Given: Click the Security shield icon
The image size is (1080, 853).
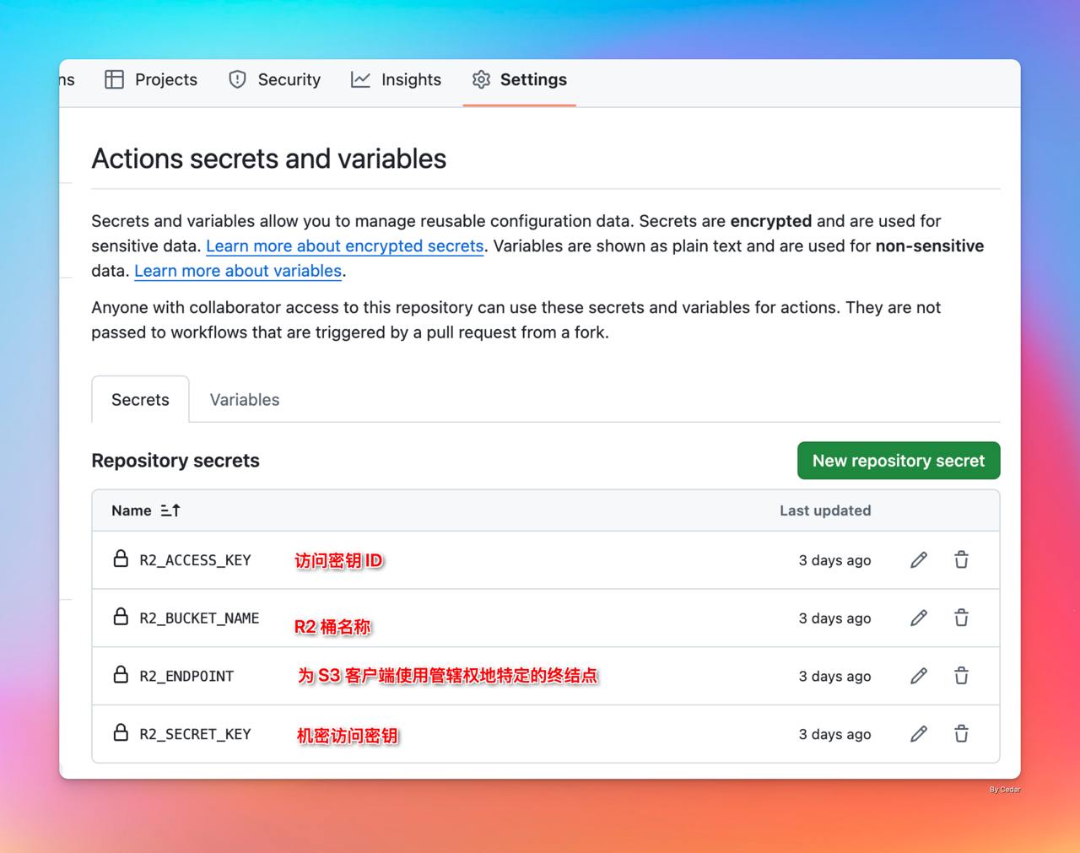Looking at the screenshot, I should tap(238, 79).
